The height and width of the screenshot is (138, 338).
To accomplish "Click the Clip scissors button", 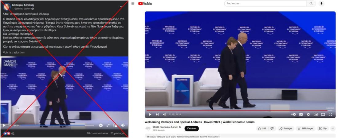I will pyautogui.click(x=323, y=129).
